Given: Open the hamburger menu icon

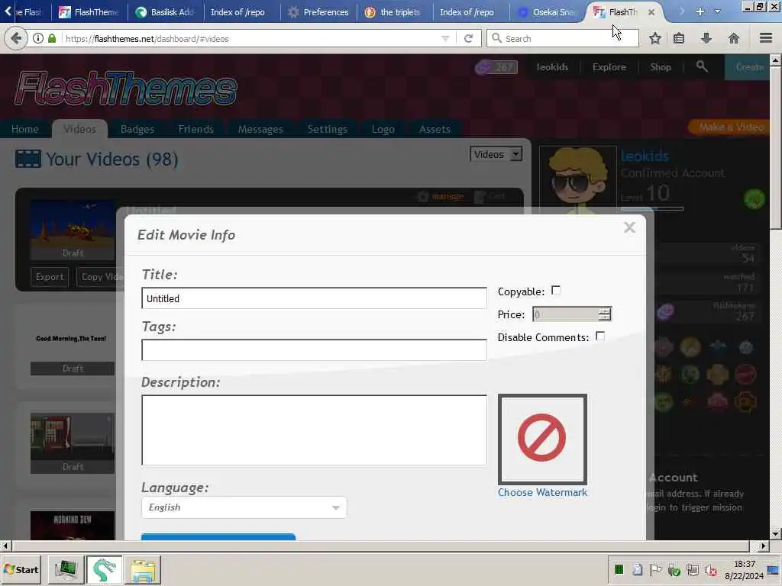Looking at the screenshot, I should [x=766, y=38].
